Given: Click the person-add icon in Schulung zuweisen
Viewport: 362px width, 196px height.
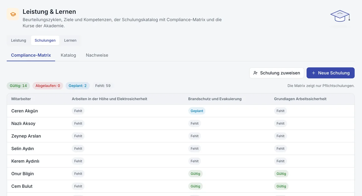Looking at the screenshot, I should pyautogui.click(x=255, y=73).
